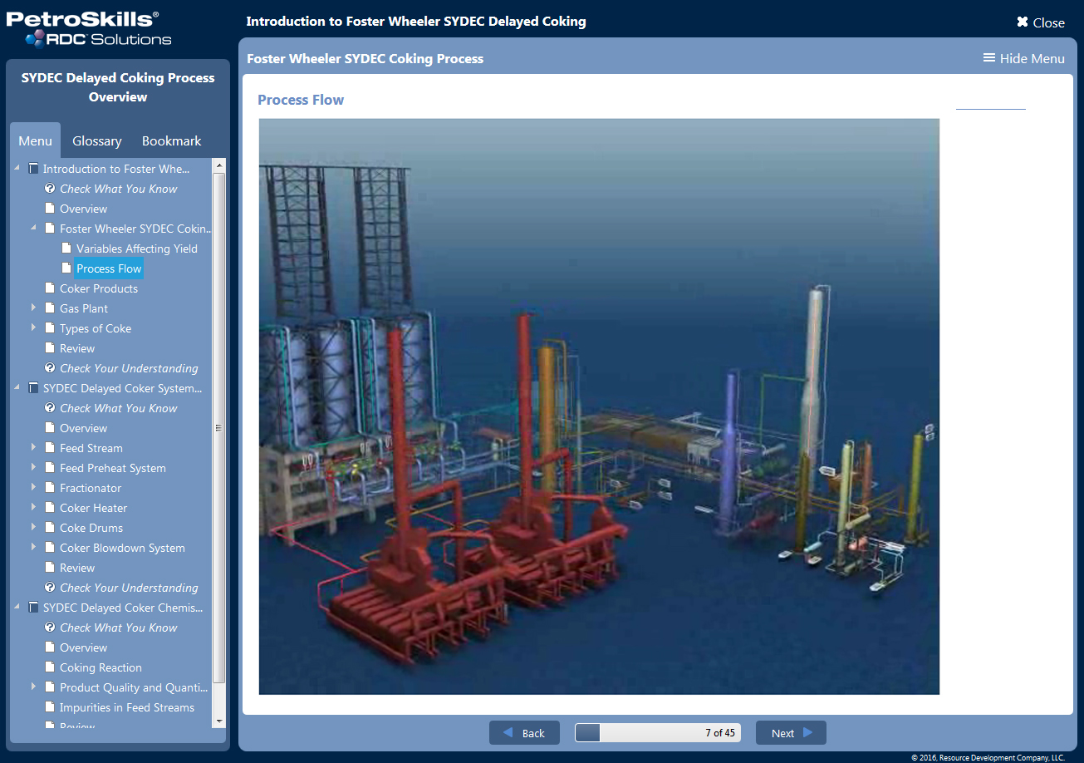This screenshot has height=763, width=1084.
Task: Select "Variables Affecting Yield" in the menu
Action: click(x=136, y=248)
